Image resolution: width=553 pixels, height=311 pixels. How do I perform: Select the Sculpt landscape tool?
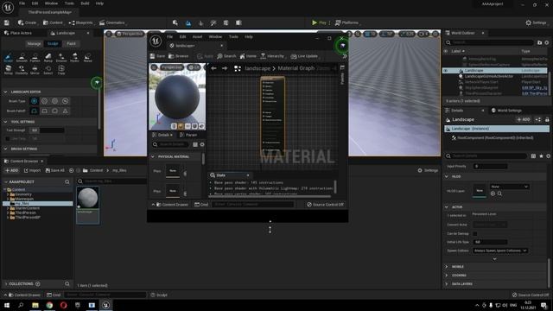pyautogui.click(x=8, y=58)
